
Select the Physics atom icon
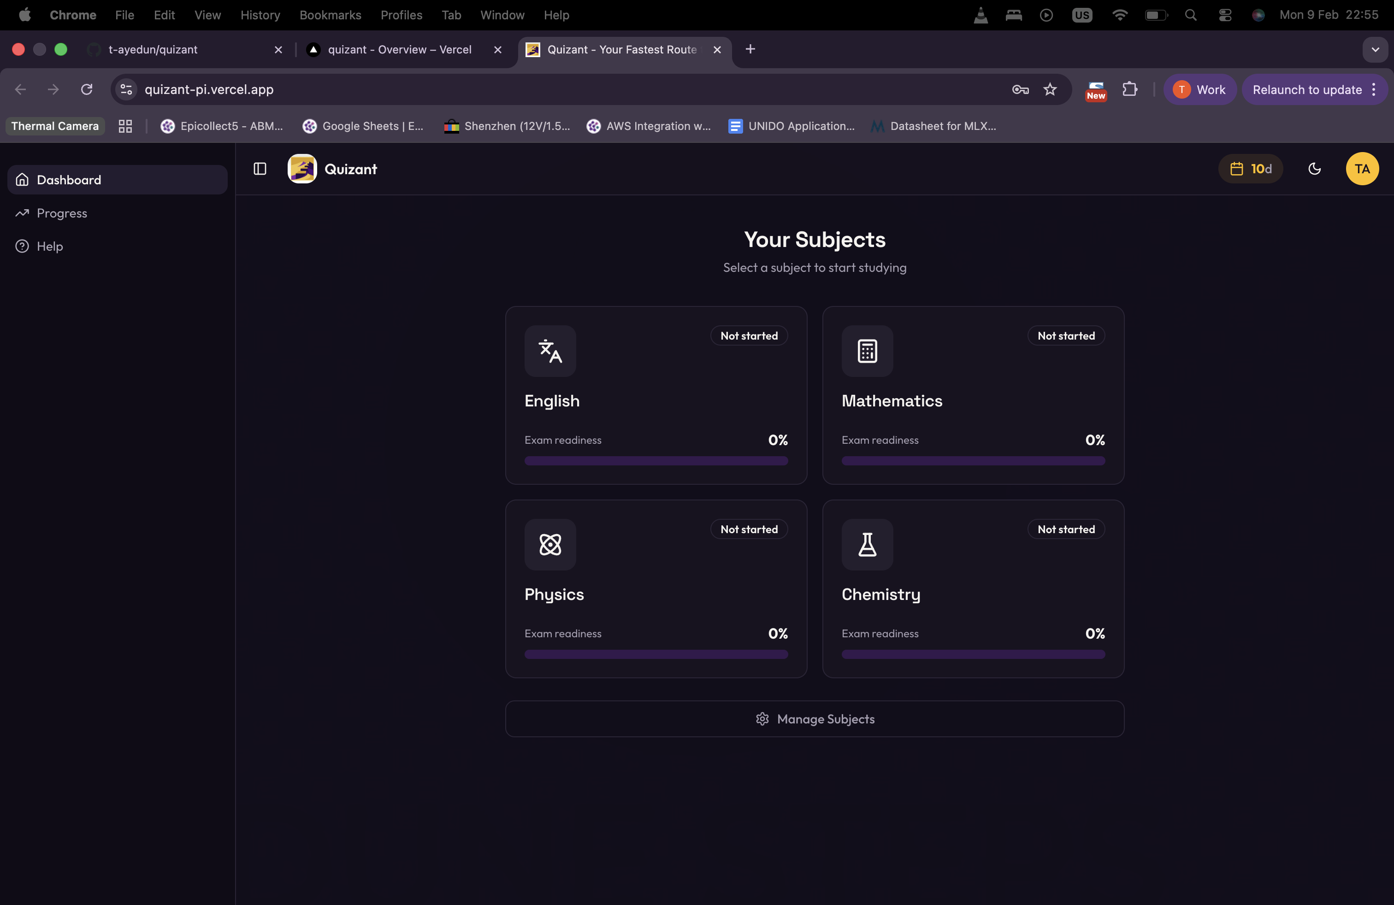click(550, 544)
